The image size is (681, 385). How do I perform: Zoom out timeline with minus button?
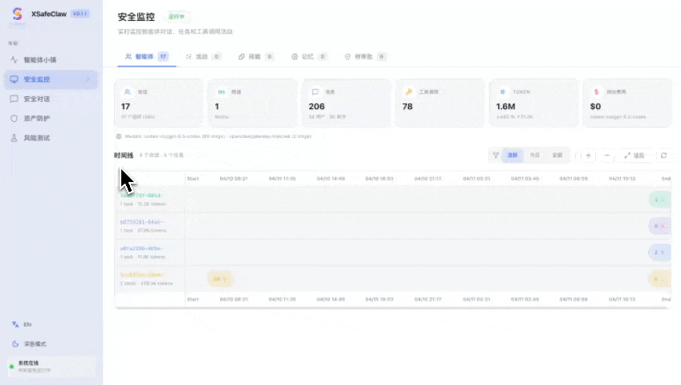tap(607, 156)
